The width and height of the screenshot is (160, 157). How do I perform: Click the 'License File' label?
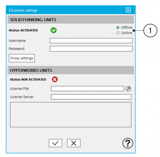pyautogui.click(x=19, y=88)
